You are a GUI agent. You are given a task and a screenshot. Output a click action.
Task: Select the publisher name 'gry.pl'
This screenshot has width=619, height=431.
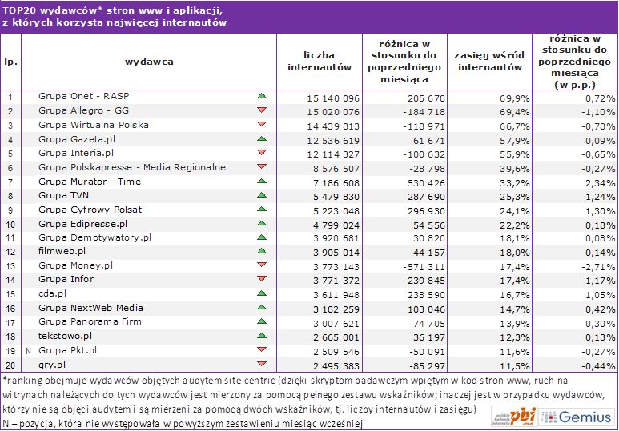[x=52, y=365]
